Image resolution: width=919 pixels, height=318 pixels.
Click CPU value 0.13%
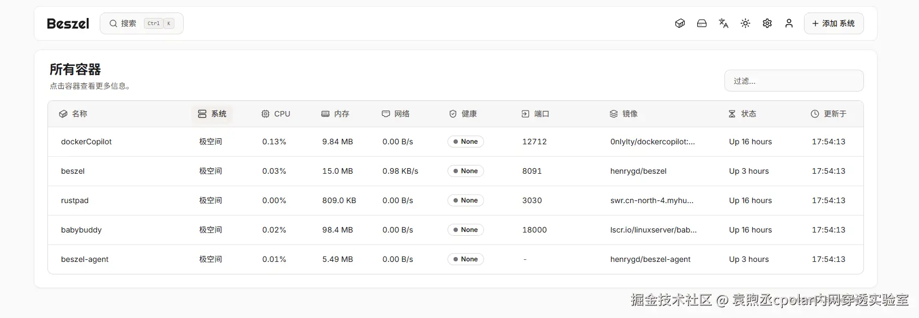click(274, 142)
